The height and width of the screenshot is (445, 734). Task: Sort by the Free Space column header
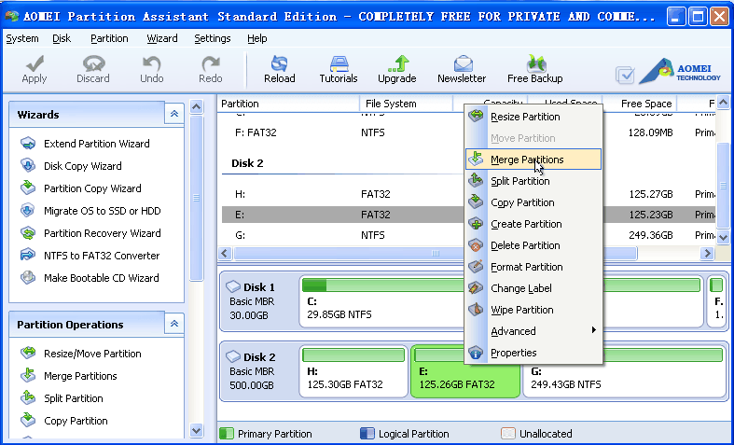tap(640, 104)
